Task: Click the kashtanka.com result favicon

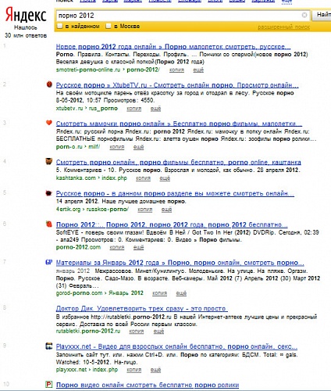Action: coord(49,161)
